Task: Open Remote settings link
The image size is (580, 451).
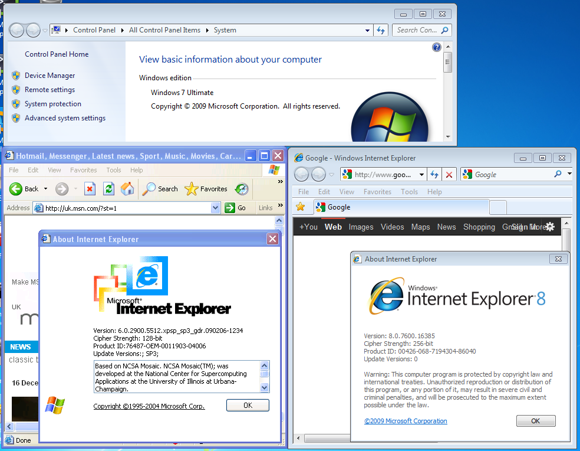Action: point(50,90)
